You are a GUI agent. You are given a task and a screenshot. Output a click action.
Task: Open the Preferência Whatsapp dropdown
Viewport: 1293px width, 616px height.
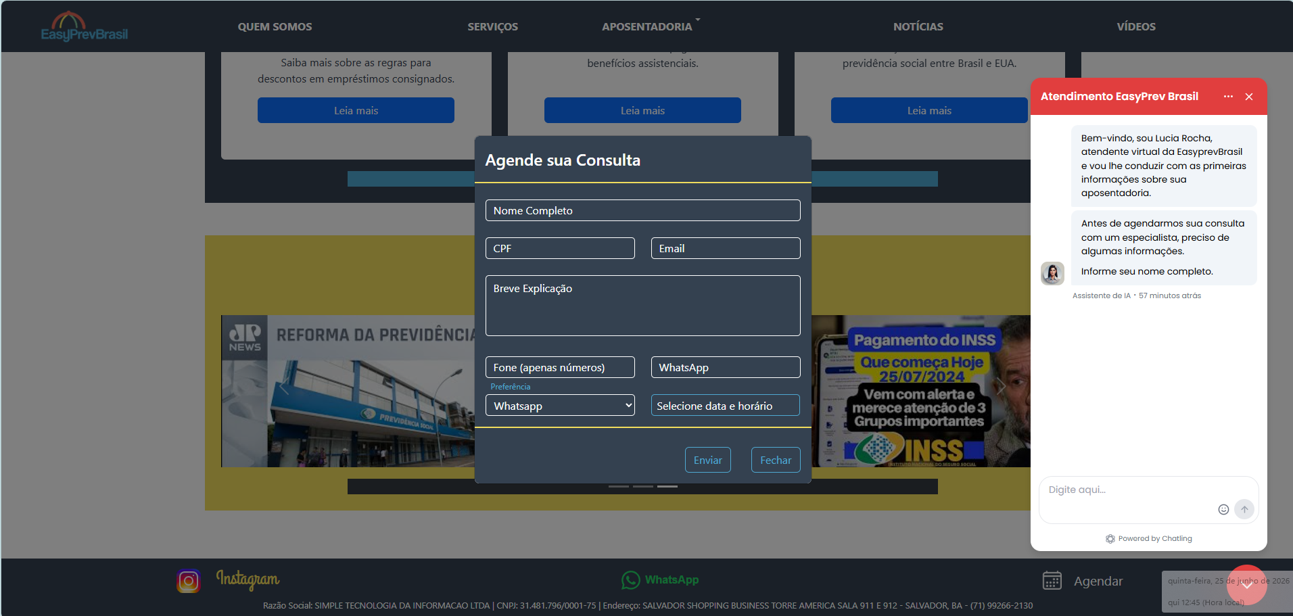click(560, 406)
